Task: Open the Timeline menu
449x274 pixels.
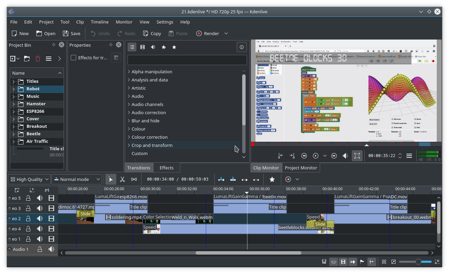Action: point(99,22)
